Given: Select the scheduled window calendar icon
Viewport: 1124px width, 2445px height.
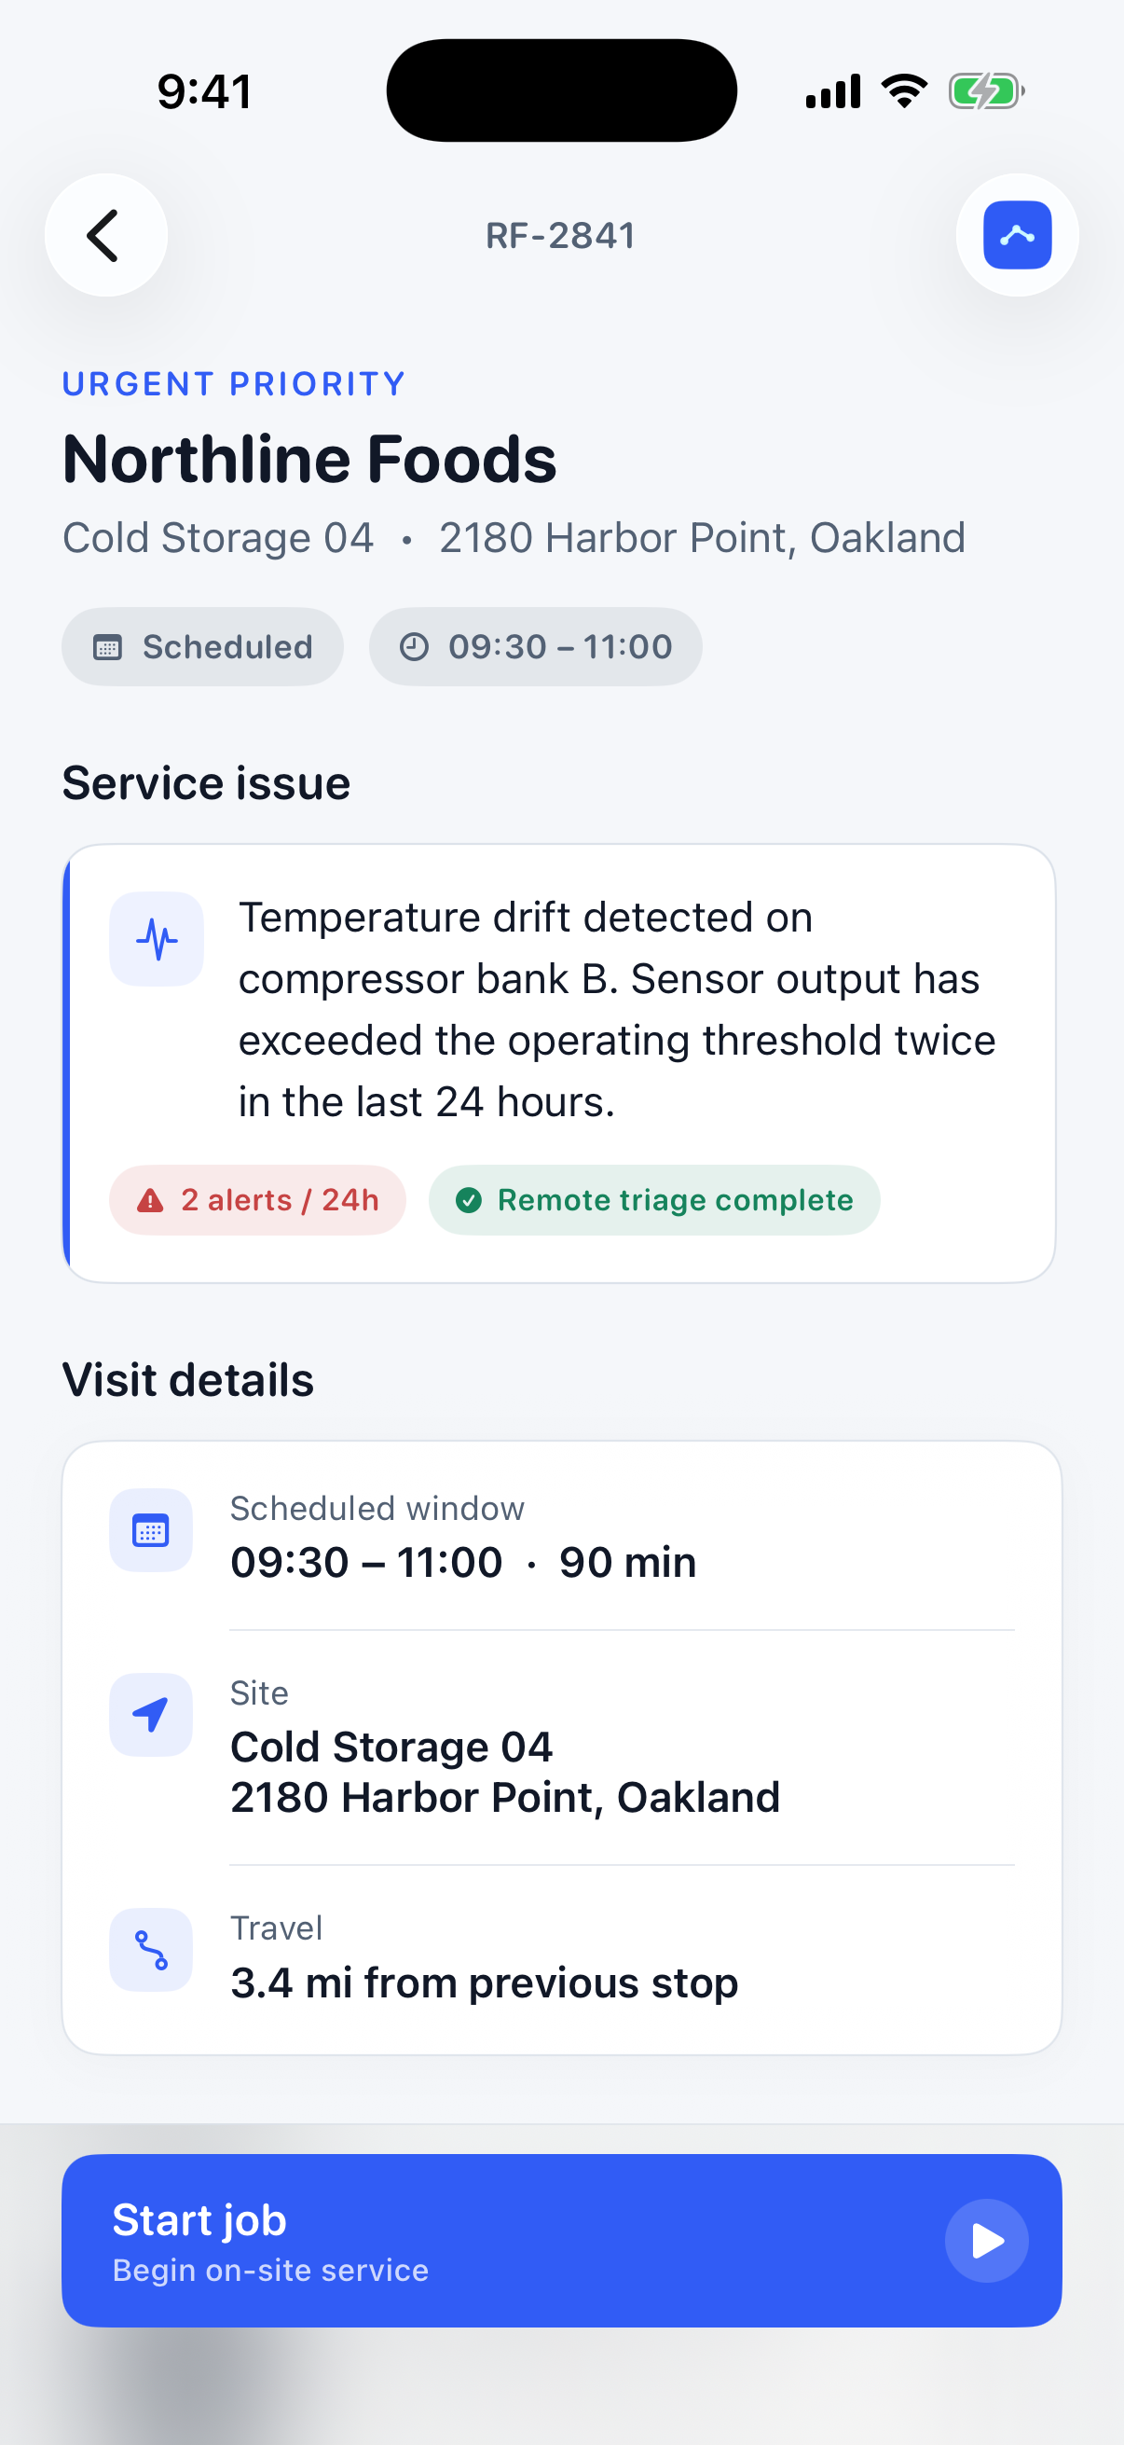Looking at the screenshot, I should point(151,1530).
